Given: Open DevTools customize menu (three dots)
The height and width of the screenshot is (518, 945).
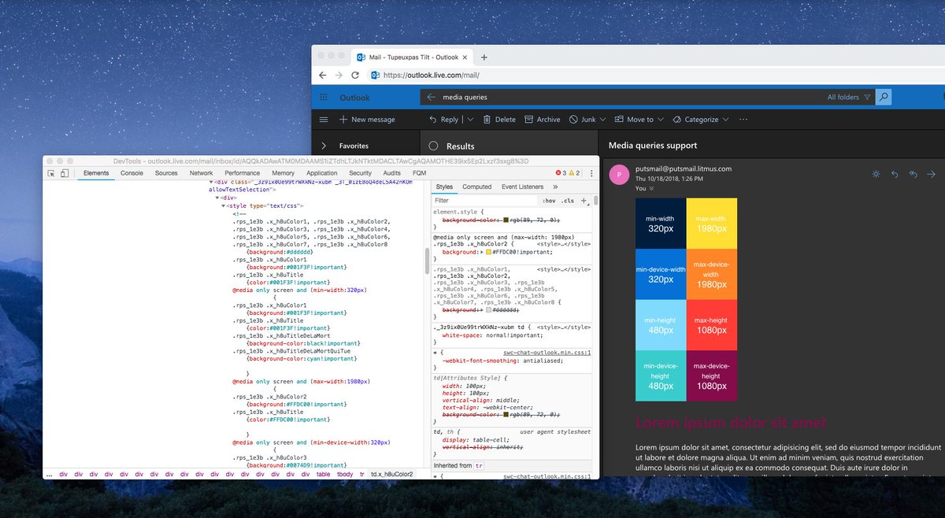Looking at the screenshot, I should click(590, 173).
